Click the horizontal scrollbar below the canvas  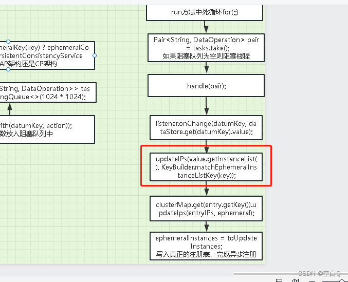coord(290,274)
